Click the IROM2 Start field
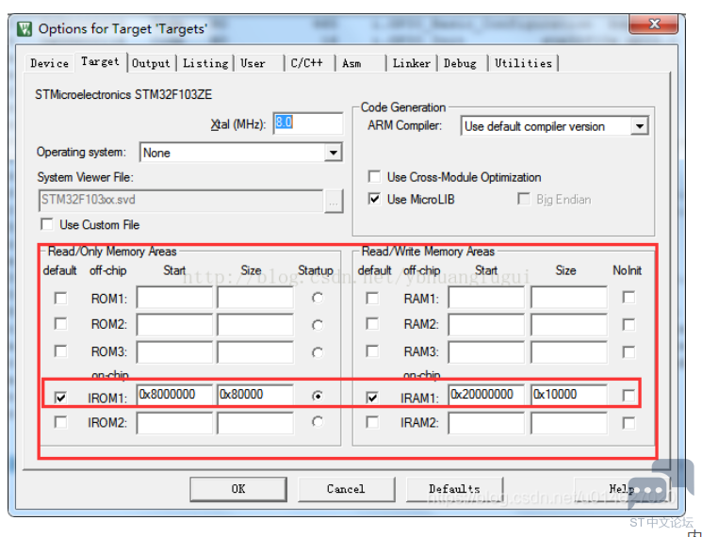 [x=174, y=423]
